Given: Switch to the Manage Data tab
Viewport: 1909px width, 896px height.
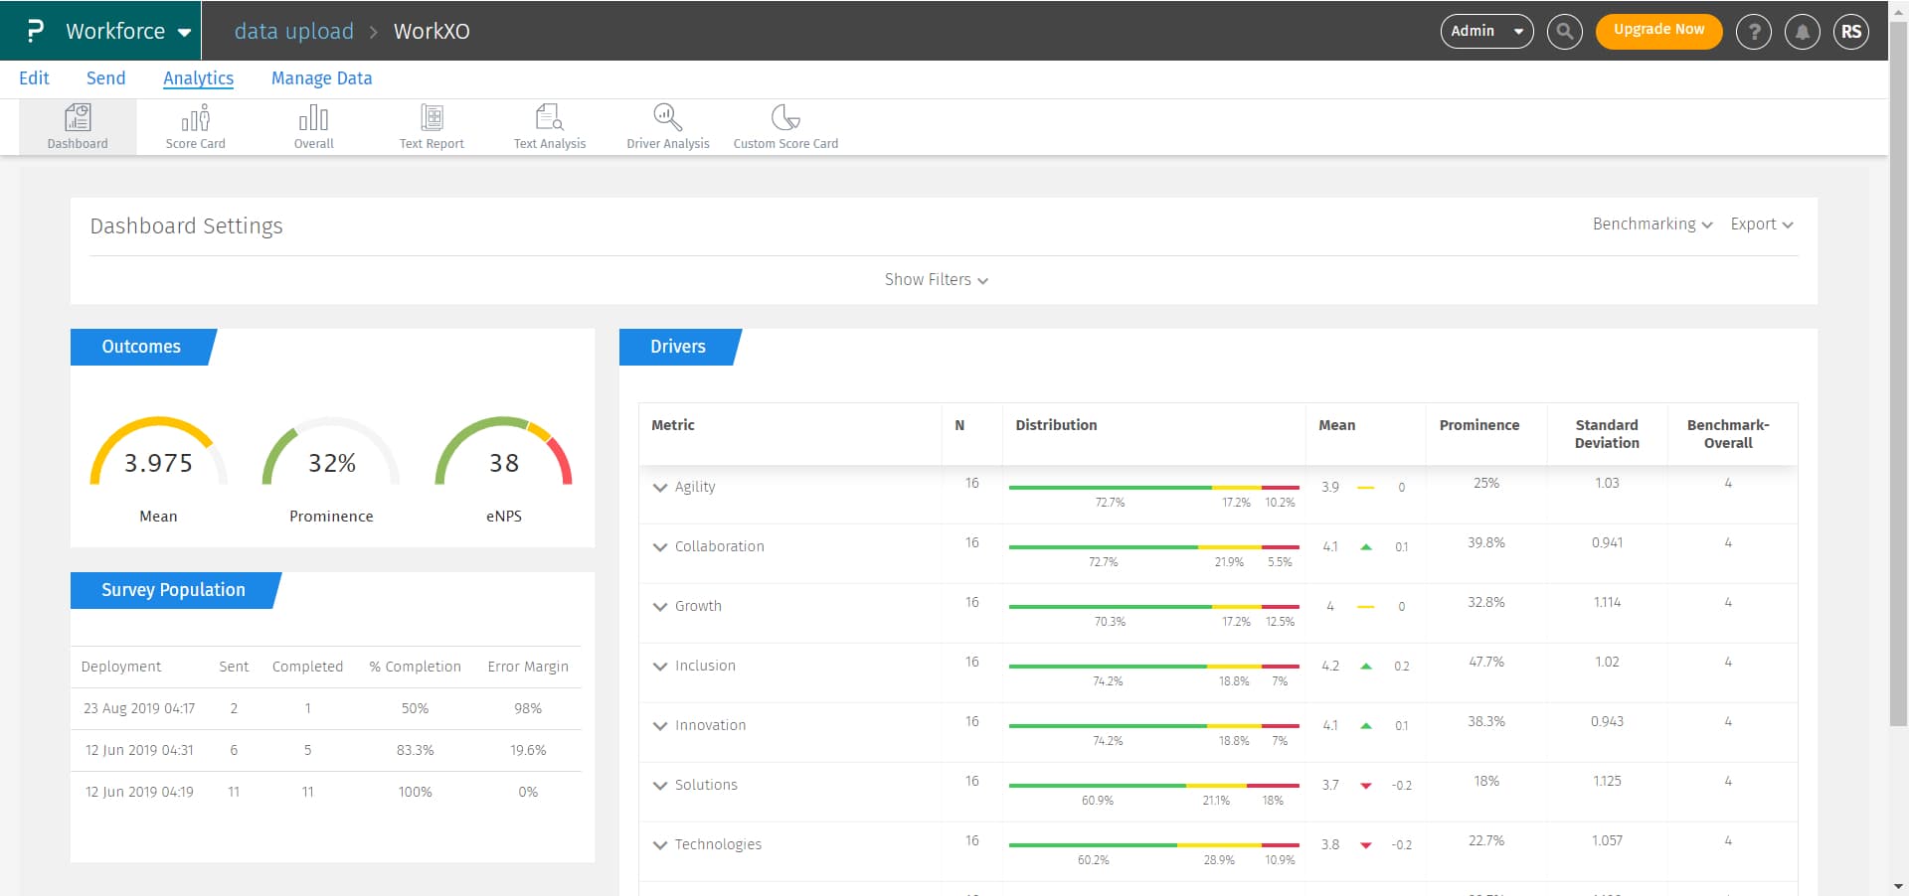Looking at the screenshot, I should pyautogui.click(x=321, y=78).
